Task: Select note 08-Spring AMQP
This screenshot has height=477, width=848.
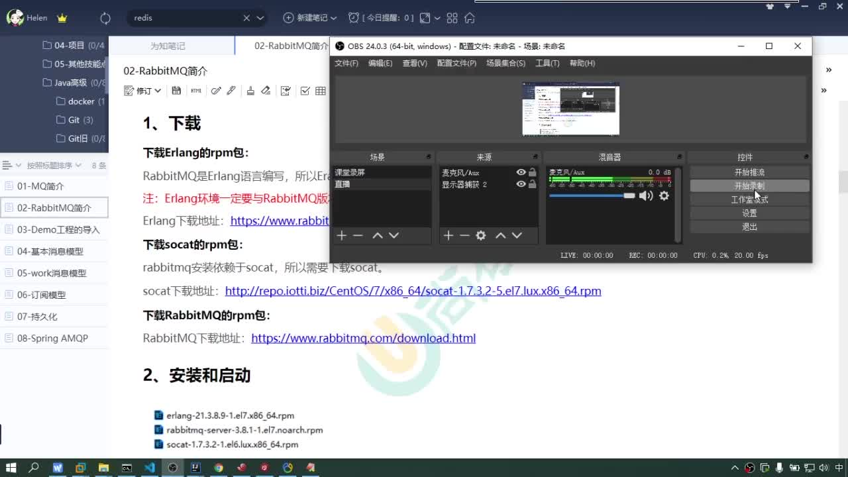Action: (54, 338)
